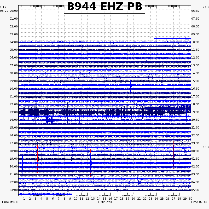
Task: Click the 16:00 MDT hour label
Action: (x=14, y=135)
